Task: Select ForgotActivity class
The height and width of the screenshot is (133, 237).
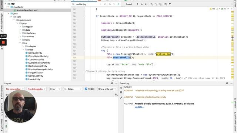Action: coord(36,72)
